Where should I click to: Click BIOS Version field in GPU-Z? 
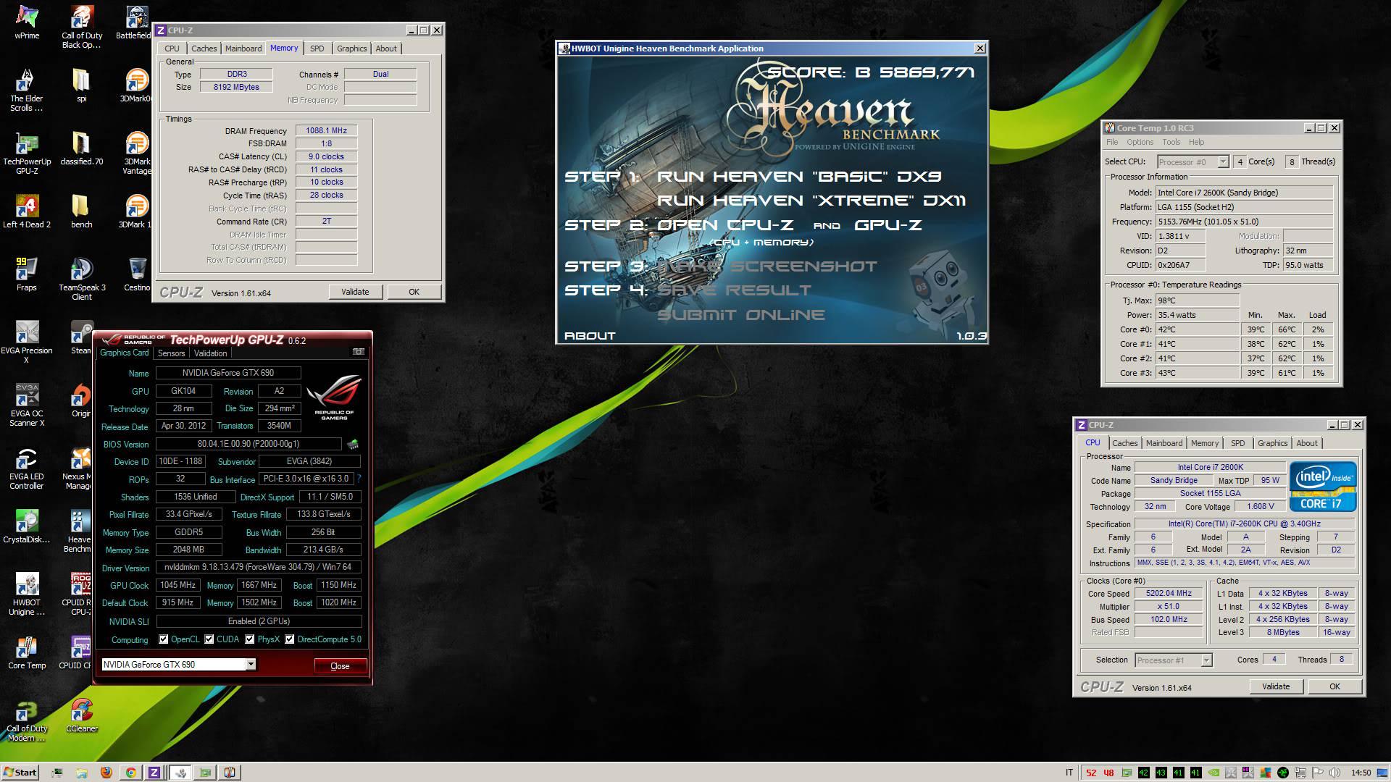tap(248, 444)
